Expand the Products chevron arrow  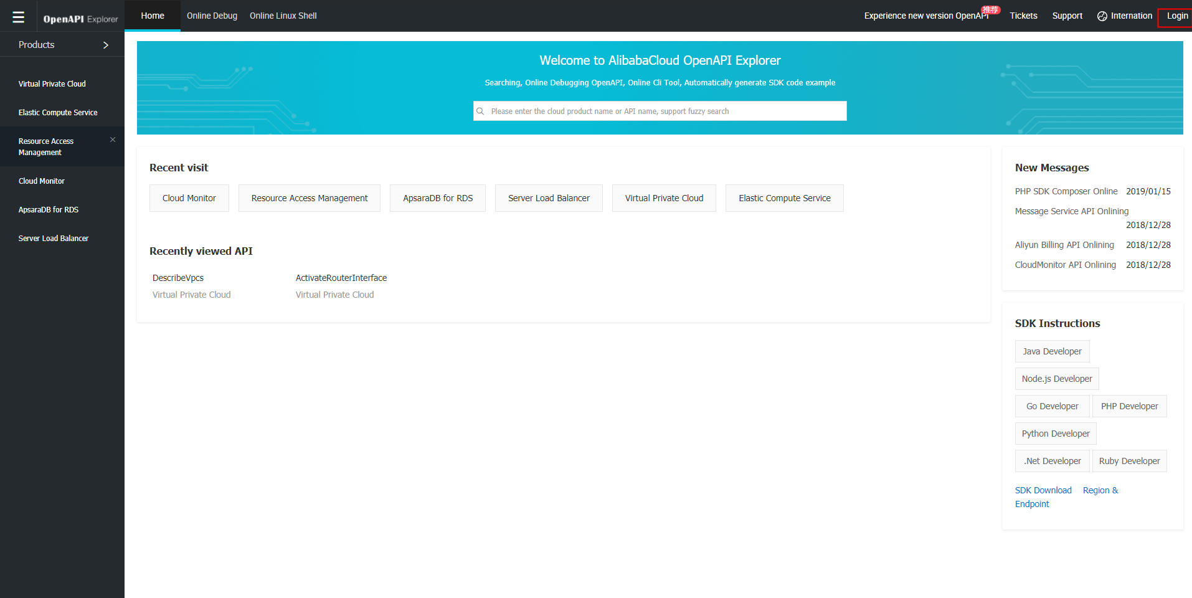tap(106, 45)
